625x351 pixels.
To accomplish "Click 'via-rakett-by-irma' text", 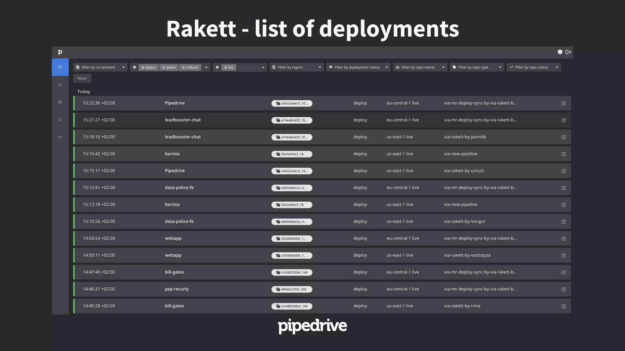I will [462, 306].
